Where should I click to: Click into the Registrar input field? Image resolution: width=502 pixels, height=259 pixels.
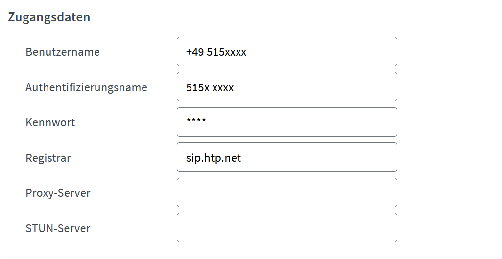[287, 157]
